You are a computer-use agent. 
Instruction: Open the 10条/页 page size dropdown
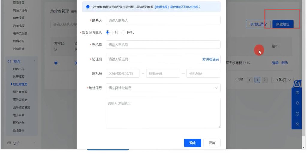(282, 80)
